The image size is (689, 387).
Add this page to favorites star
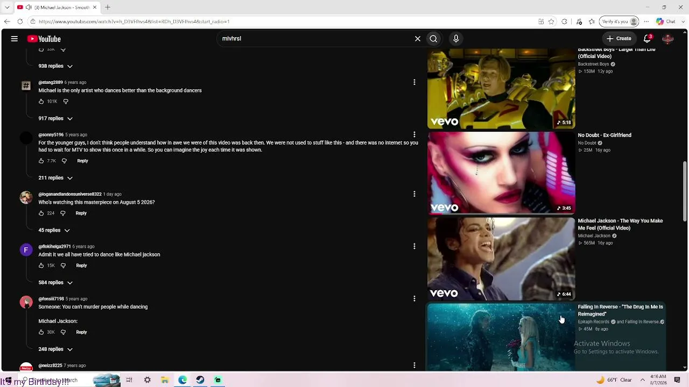point(551,21)
